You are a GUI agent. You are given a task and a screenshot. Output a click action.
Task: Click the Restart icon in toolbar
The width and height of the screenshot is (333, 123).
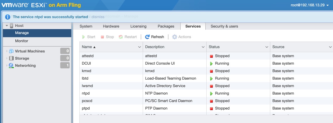(x=121, y=37)
